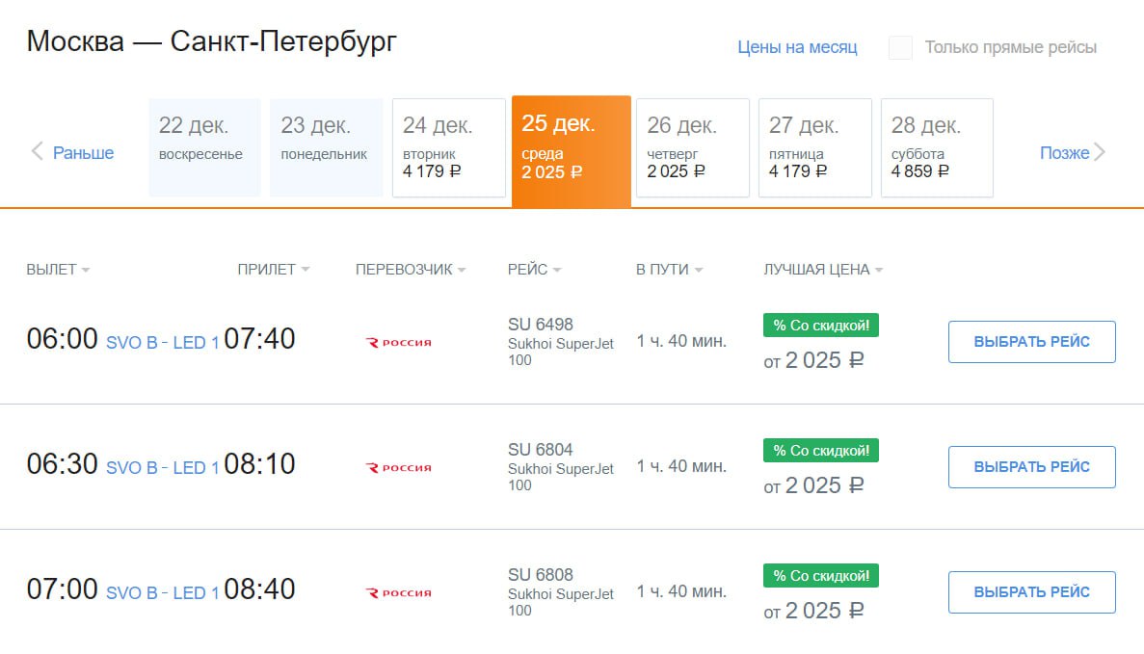
Task: Click the Россия logo on the 06:30 flight
Action: click(399, 467)
